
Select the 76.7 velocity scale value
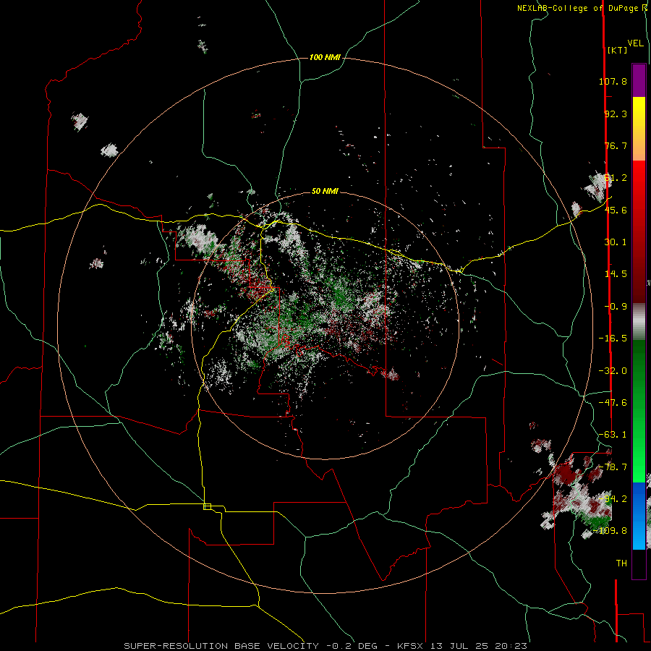[616, 145]
